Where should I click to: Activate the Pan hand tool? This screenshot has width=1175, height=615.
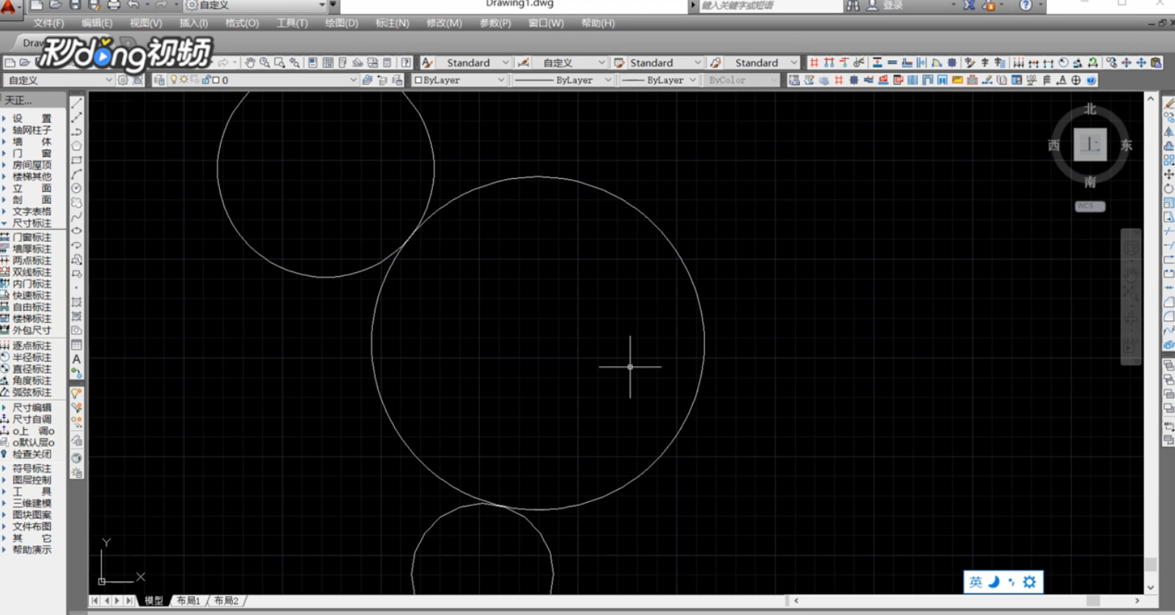(x=250, y=63)
